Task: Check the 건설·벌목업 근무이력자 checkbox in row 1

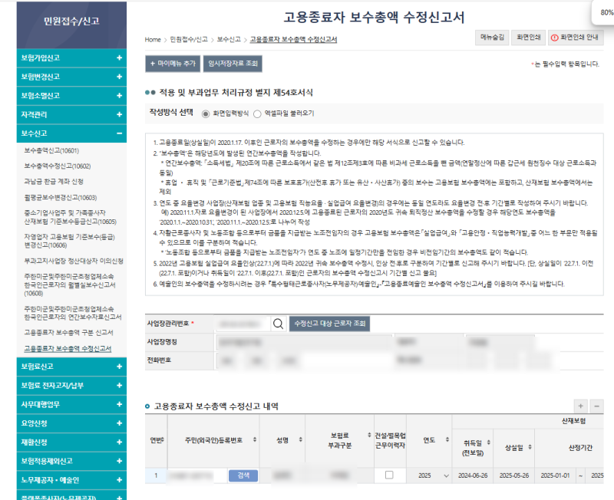Action: tap(389, 475)
